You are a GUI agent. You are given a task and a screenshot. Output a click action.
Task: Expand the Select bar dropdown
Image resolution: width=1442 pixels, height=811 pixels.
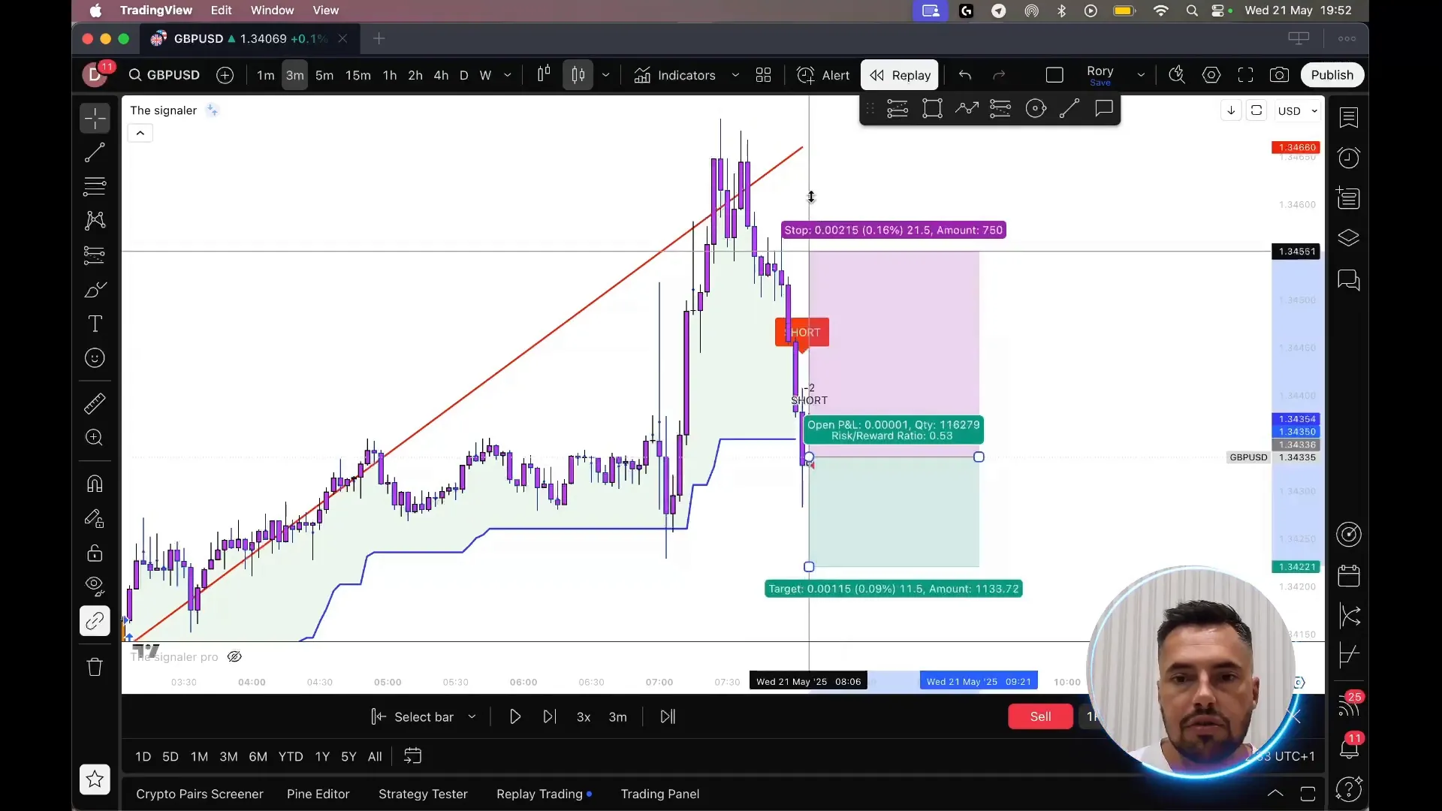point(472,717)
